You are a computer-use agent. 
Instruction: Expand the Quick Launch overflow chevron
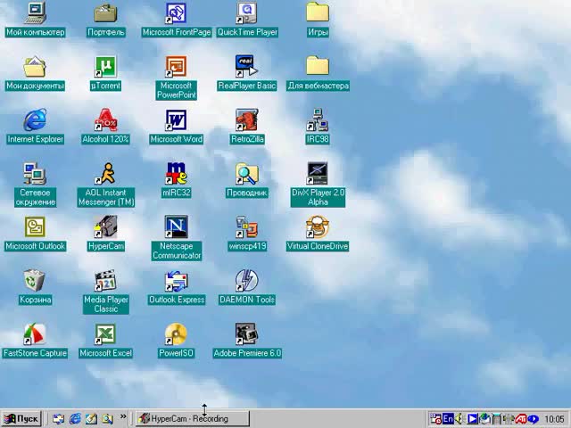123,417
